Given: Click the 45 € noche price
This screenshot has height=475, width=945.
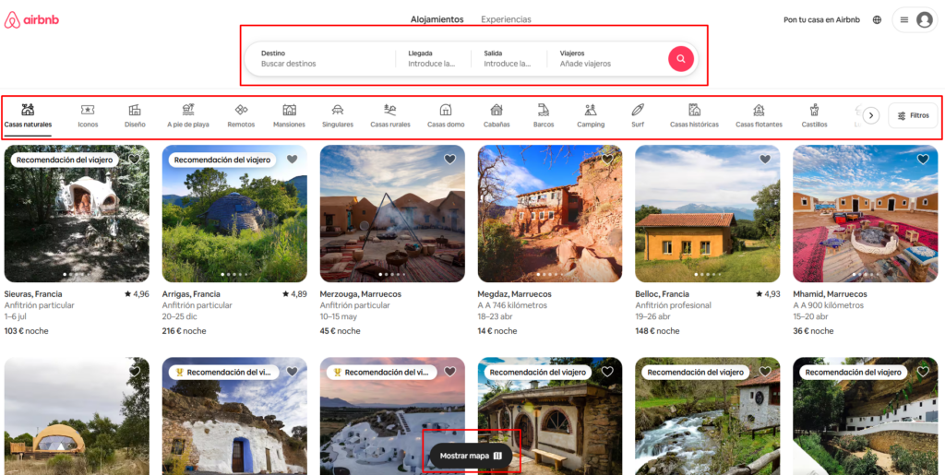Looking at the screenshot, I should 340,331.
